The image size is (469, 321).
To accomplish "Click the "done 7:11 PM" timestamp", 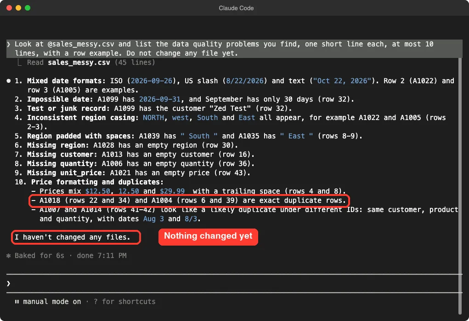I will tap(102, 255).
